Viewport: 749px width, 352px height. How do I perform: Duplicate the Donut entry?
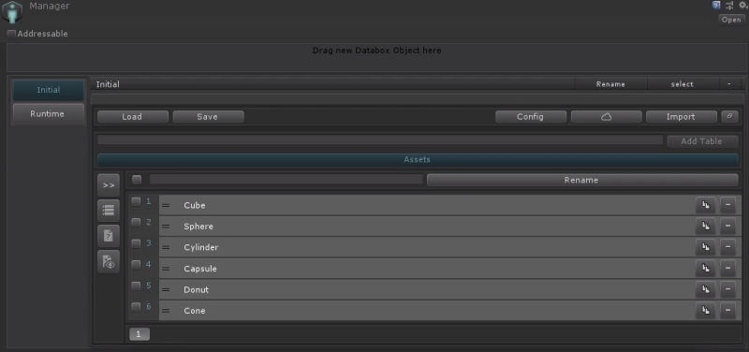coord(706,289)
